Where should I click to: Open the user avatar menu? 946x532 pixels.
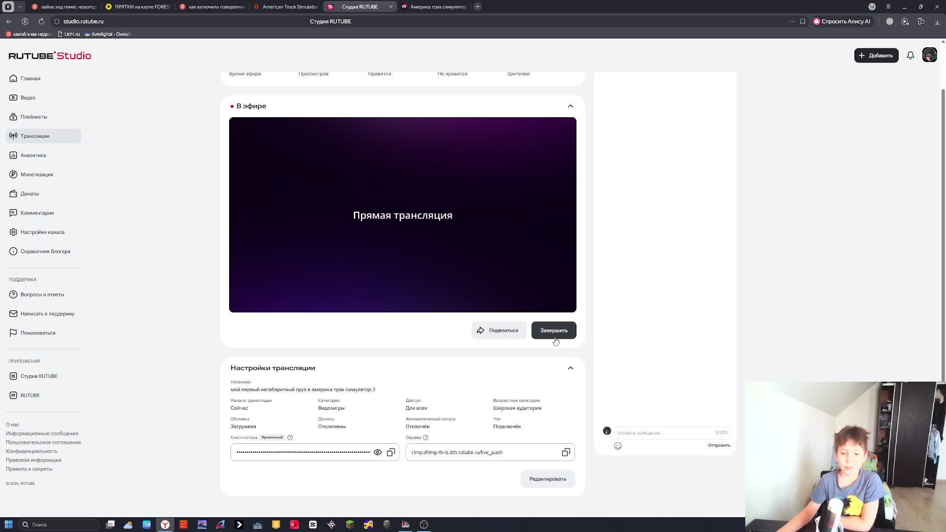(x=929, y=56)
